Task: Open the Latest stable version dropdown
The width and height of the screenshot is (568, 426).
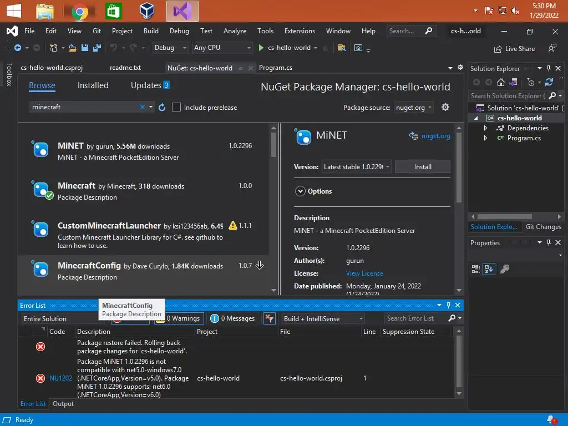Action: pos(357,167)
